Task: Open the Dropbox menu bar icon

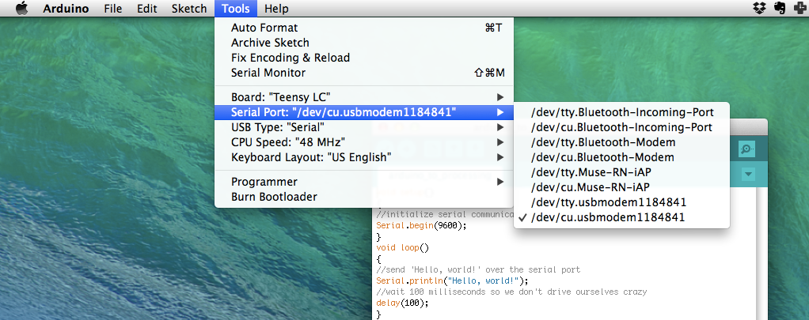Action: [x=759, y=8]
